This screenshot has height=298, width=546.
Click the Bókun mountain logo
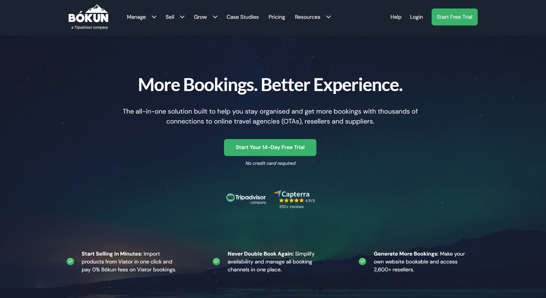(88, 17)
